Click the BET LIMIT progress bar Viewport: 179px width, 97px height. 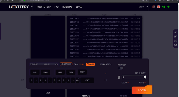(x=47, y=64)
